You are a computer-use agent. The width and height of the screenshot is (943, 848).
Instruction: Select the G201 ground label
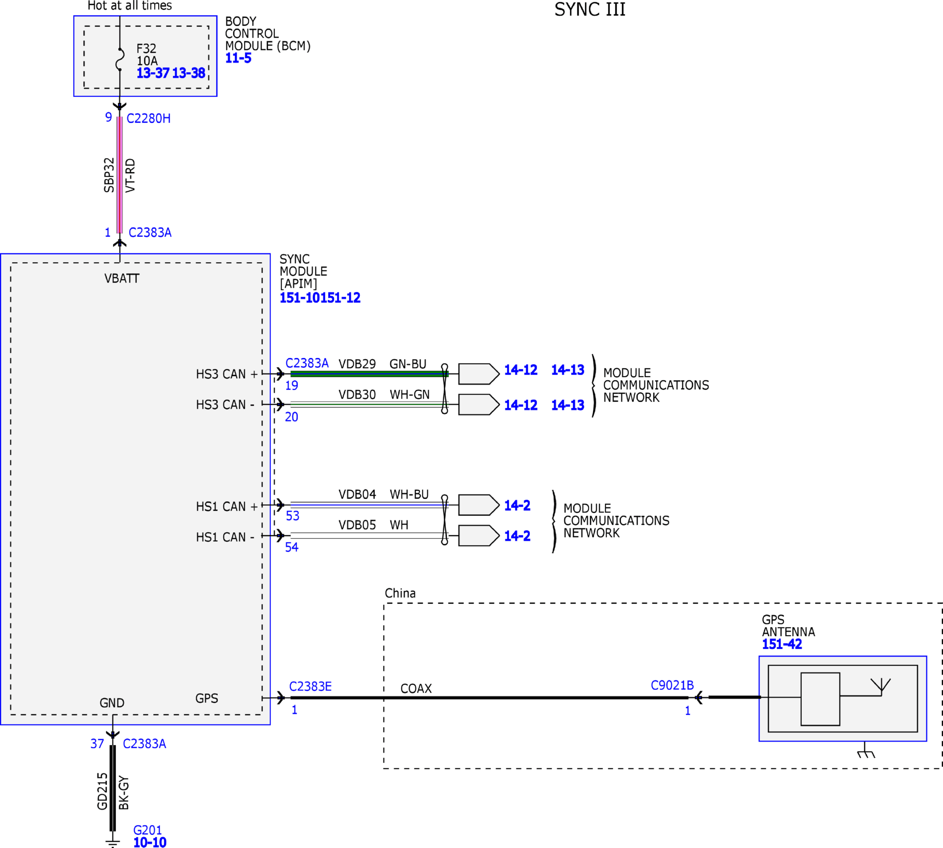148,830
